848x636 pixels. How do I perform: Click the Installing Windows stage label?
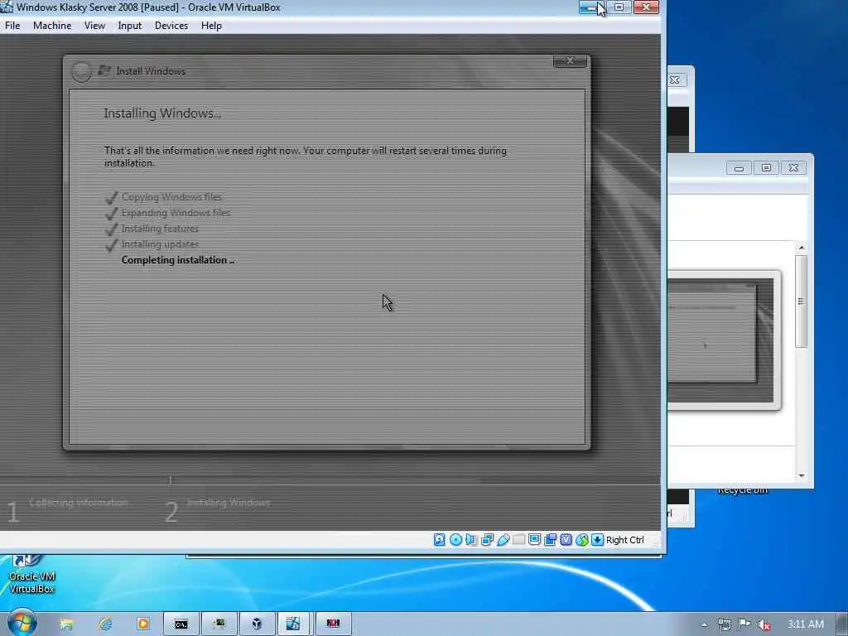[229, 503]
